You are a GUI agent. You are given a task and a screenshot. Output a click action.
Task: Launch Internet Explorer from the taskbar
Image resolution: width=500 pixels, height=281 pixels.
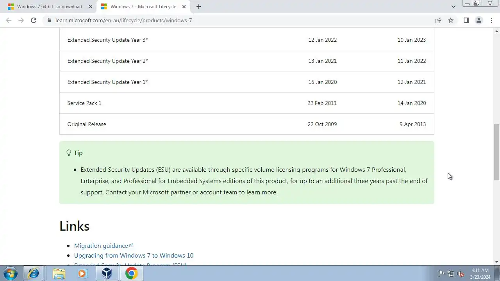[x=33, y=274]
